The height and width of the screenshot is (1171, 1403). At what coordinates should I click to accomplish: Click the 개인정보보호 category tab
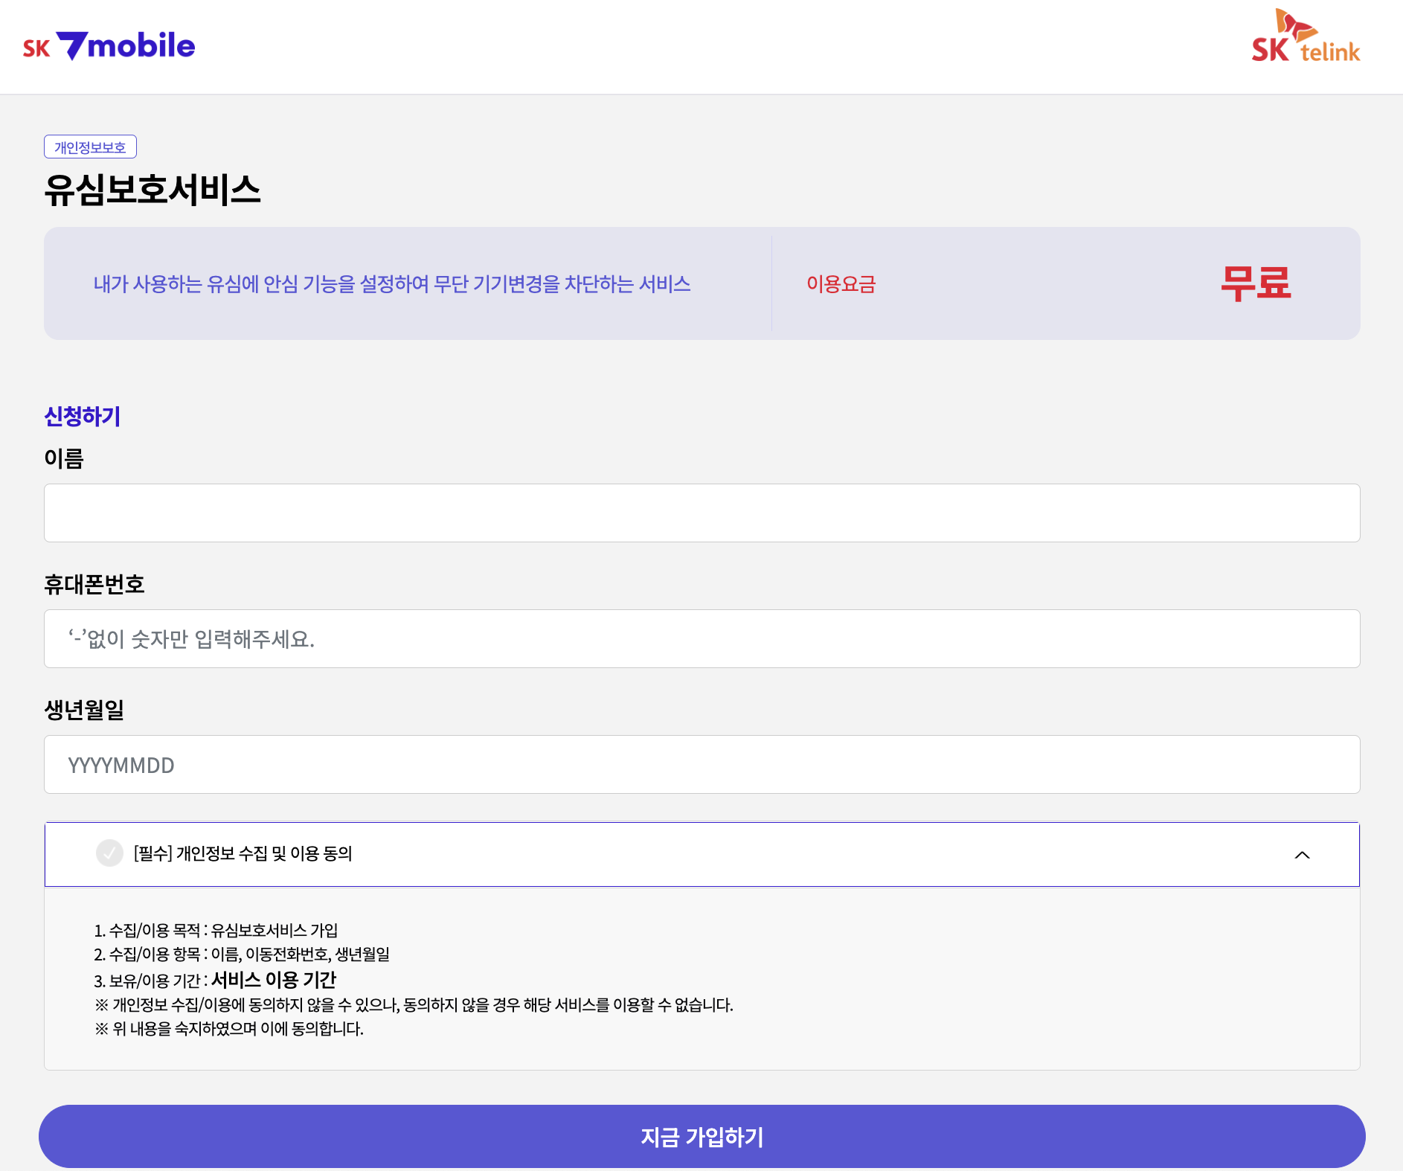pyautogui.click(x=91, y=147)
